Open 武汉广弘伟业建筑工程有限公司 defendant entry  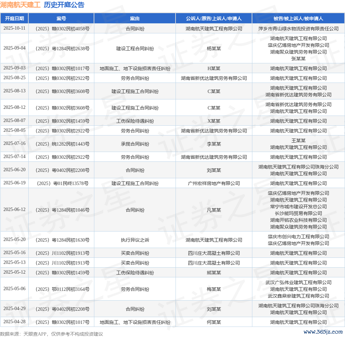tap(298, 282)
